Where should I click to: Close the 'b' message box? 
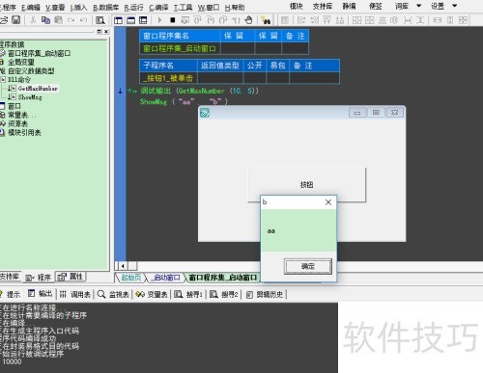(328, 202)
